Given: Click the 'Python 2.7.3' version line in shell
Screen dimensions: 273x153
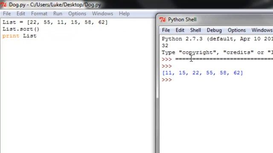Looking at the screenshot, I should (217, 39).
